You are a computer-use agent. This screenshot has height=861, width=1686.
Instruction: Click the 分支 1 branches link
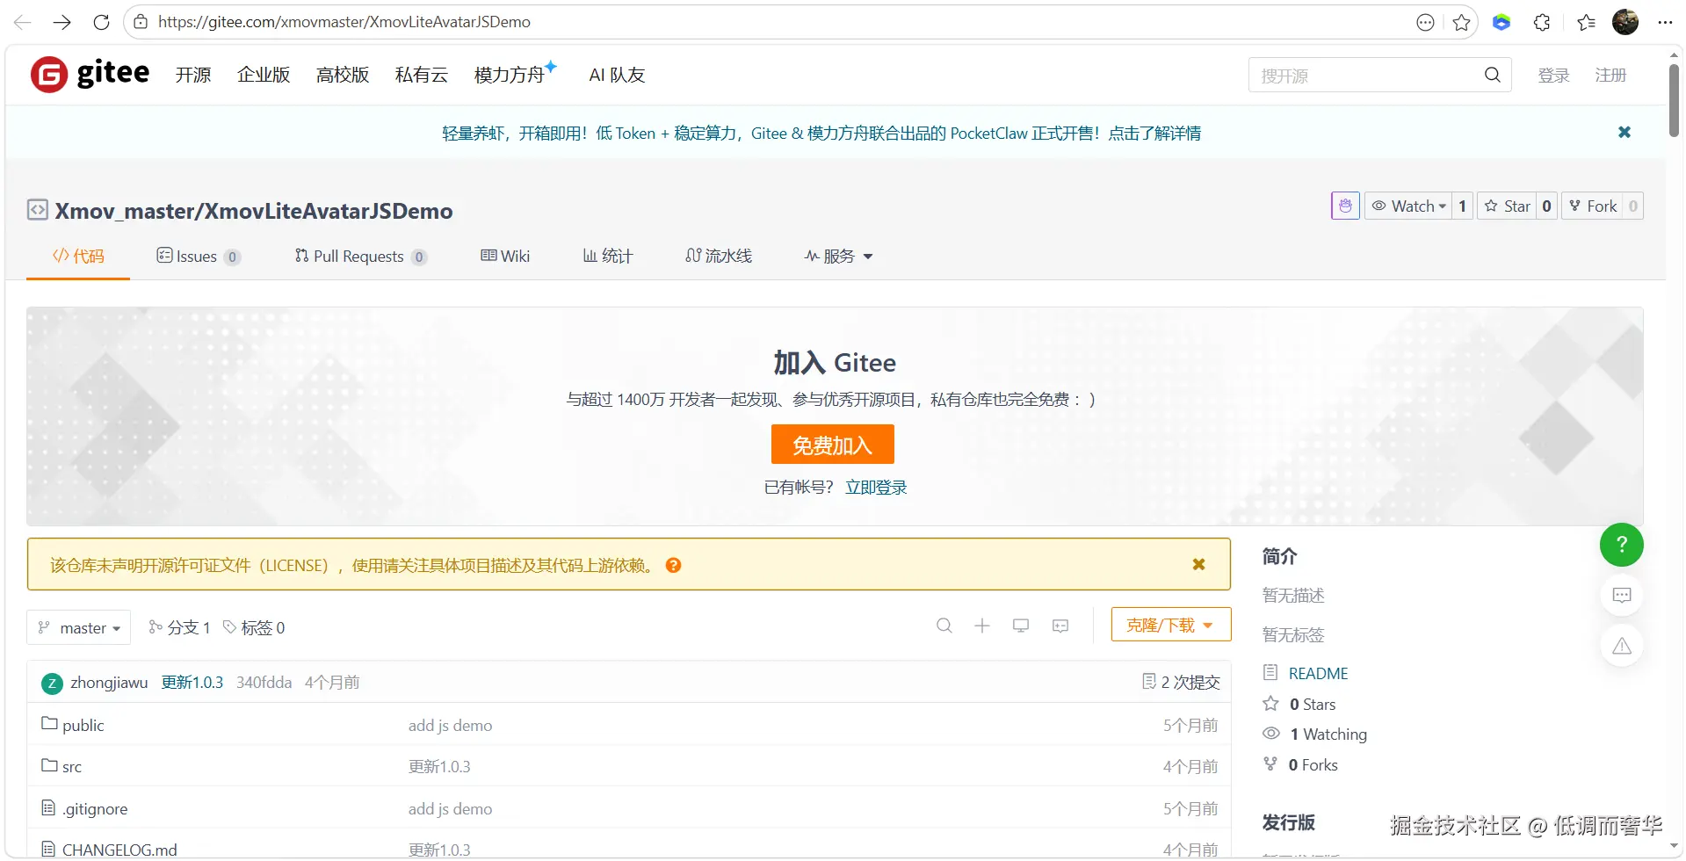point(179,627)
